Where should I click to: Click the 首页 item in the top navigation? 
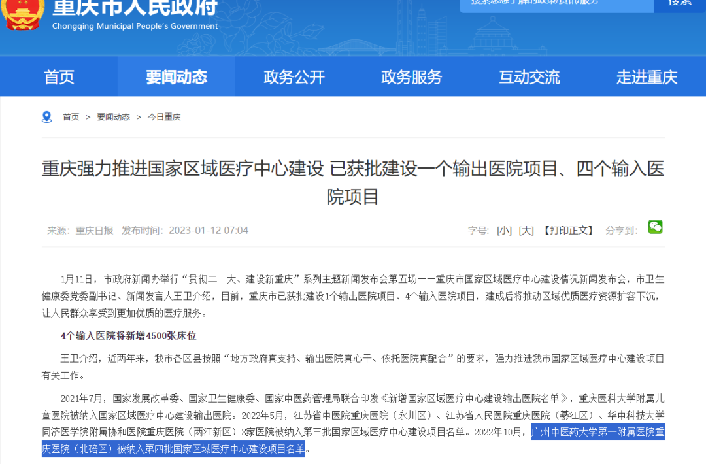click(x=59, y=76)
